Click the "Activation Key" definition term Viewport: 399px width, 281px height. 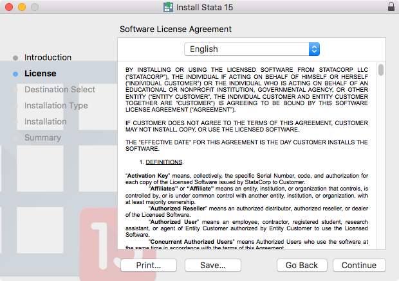pyautogui.click(x=147, y=176)
